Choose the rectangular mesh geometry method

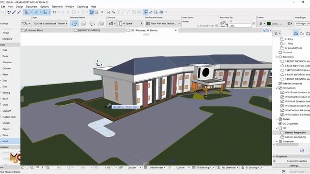click(x=83, y=24)
